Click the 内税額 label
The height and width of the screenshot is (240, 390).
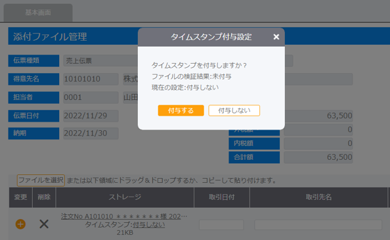tap(254, 143)
